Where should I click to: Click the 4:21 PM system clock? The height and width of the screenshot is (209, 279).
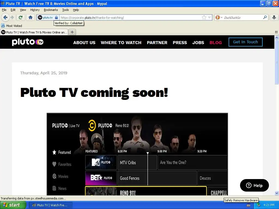[269, 205]
